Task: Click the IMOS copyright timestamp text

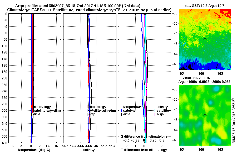Action: click(234, 121)
